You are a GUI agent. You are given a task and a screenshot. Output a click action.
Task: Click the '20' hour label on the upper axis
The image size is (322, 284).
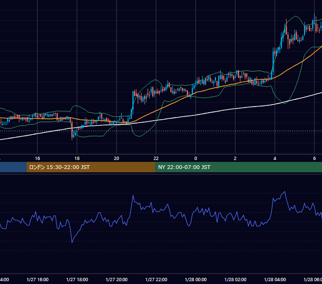[x=116, y=159]
